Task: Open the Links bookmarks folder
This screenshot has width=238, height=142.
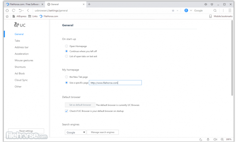Action: pos(33,16)
